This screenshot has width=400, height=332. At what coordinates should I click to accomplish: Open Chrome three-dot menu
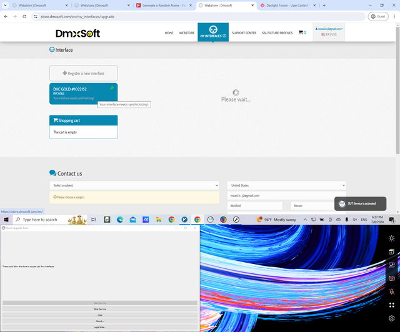click(394, 17)
